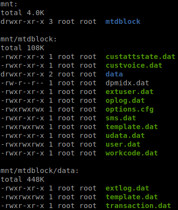Click the permissions string of user.dat
The height and width of the screenshot is (210, 178).
22,144
